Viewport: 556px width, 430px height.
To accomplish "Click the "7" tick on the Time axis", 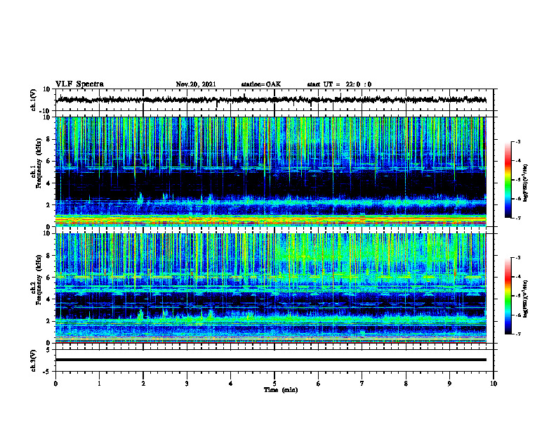I will (362, 384).
